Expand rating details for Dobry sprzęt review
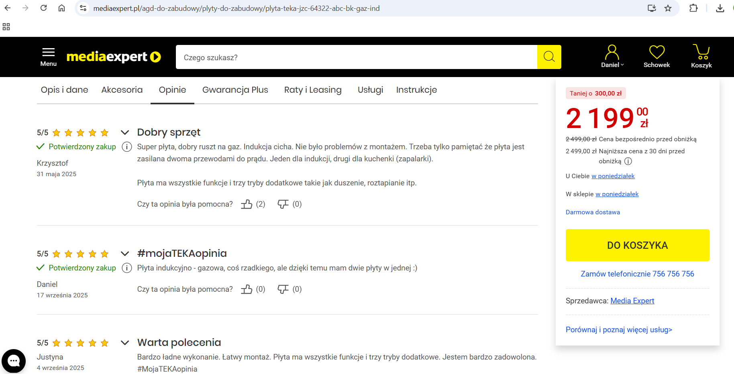This screenshot has width=734, height=374. point(125,132)
